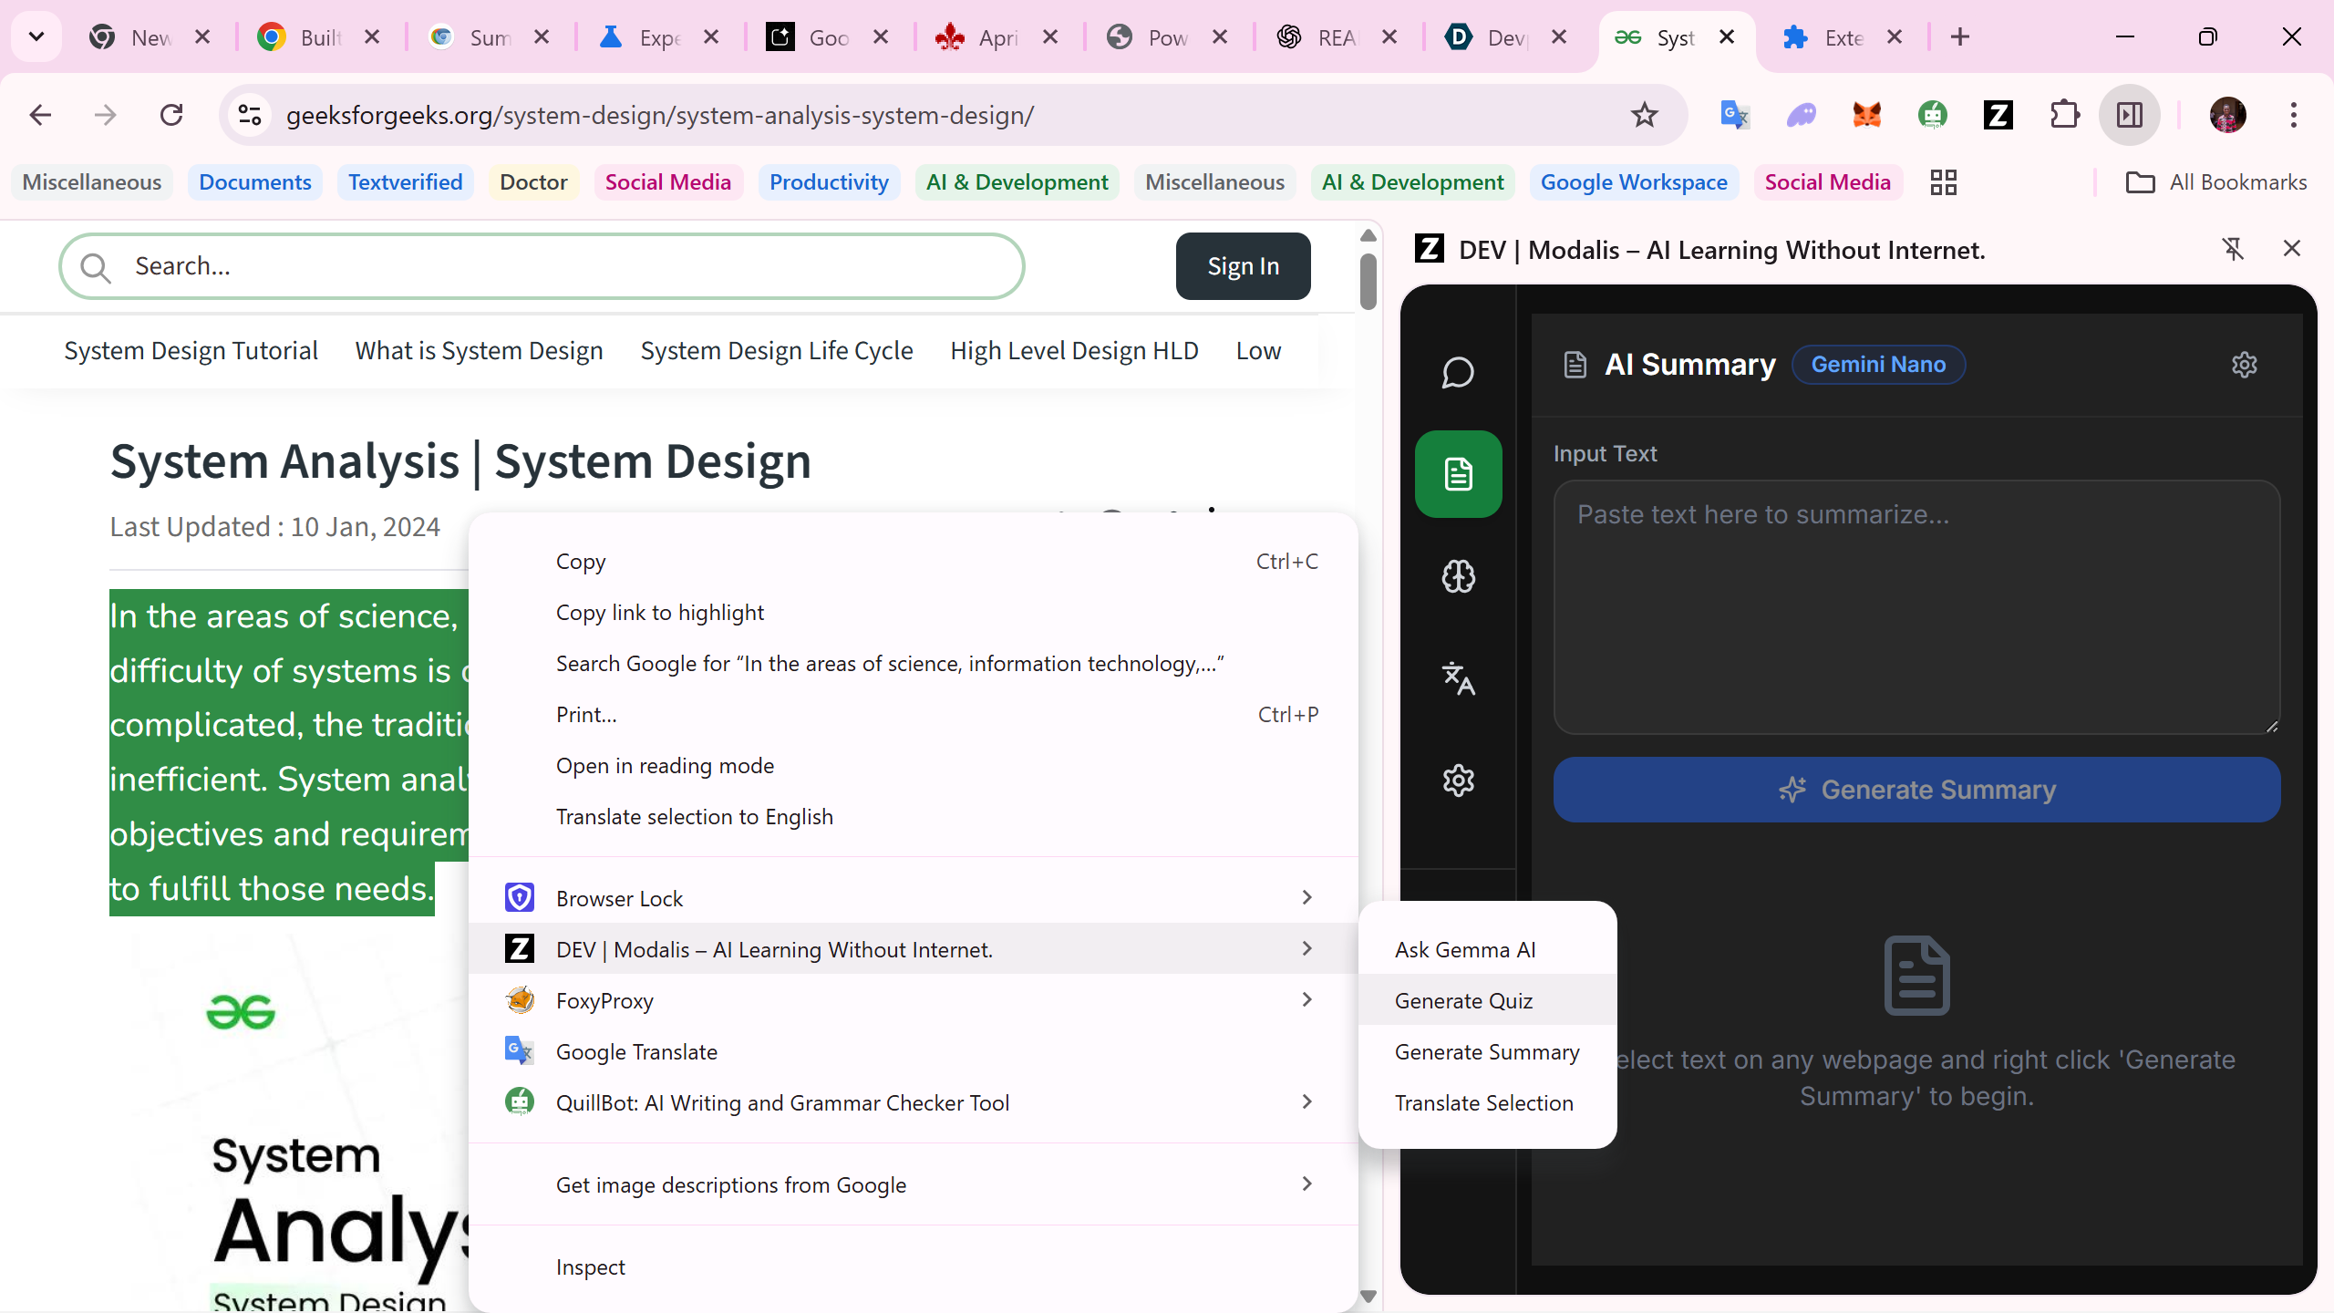This screenshot has height=1313, width=2334.
Task: Click the MetaMask fox extension icon
Action: tap(1866, 115)
